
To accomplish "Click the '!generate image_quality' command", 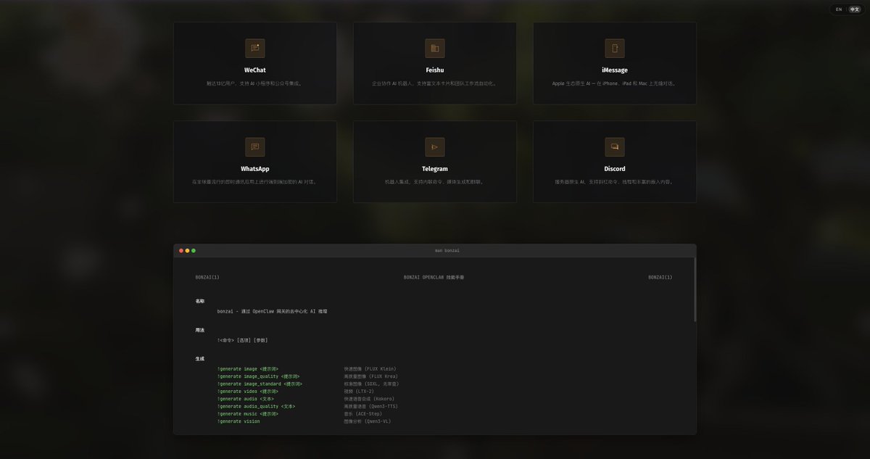I will coord(259,376).
